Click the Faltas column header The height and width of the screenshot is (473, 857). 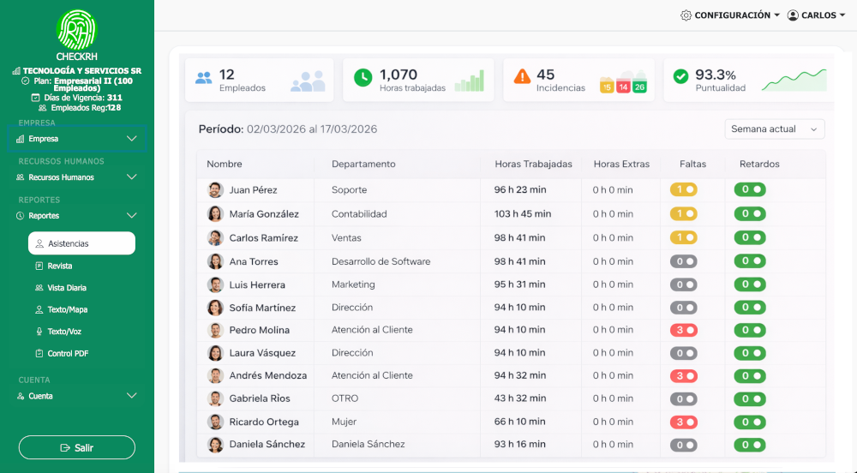pos(692,164)
